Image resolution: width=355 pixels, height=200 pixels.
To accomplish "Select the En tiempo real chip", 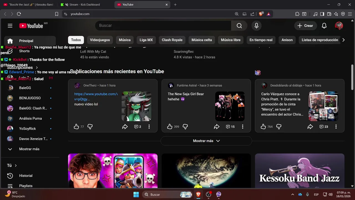I will point(261,40).
